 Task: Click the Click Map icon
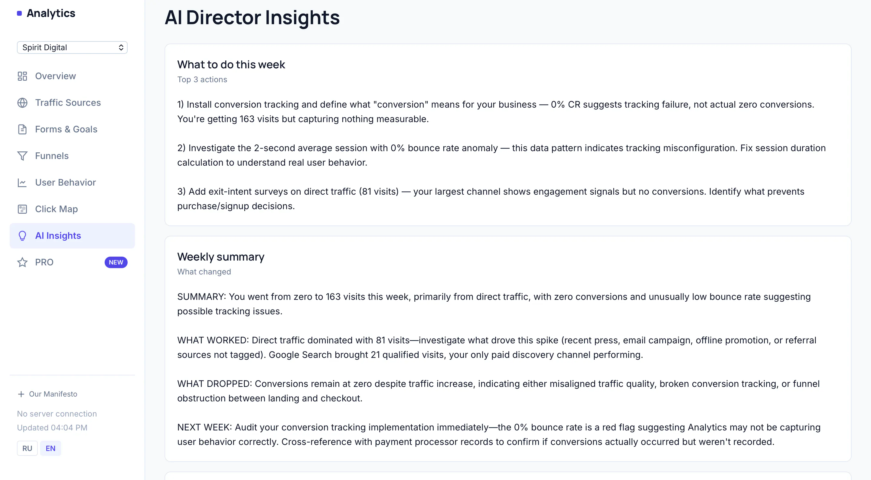click(x=22, y=209)
